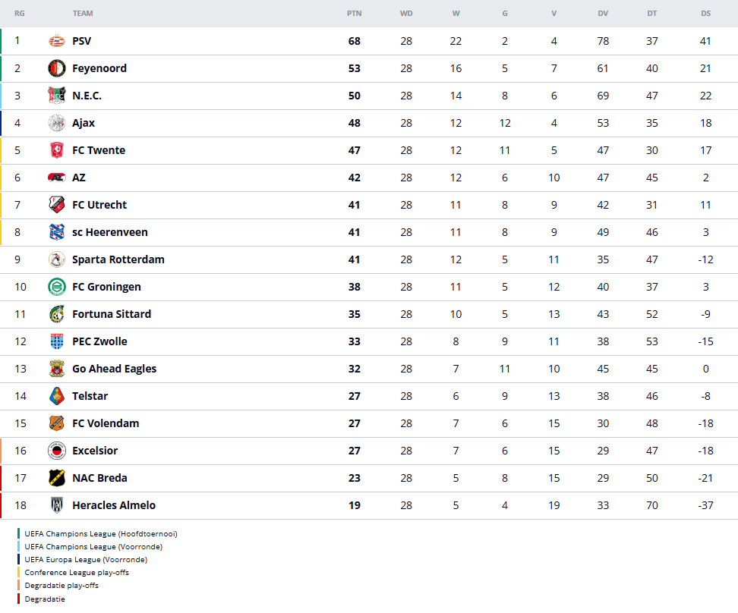738x613 pixels.
Task: Click the FC Groningen club logo
Action: pyautogui.click(x=57, y=287)
